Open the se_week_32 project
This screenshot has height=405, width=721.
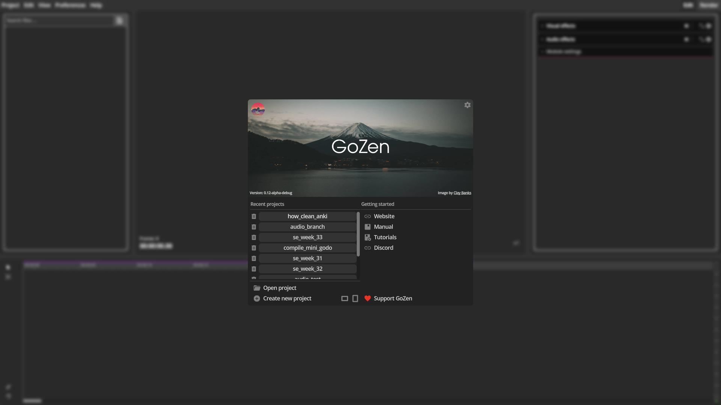(x=308, y=269)
